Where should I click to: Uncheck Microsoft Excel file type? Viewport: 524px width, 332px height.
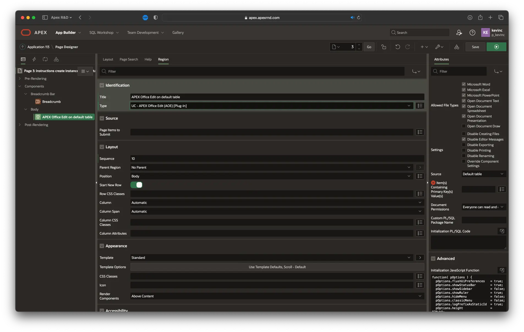(x=464, y=90)
